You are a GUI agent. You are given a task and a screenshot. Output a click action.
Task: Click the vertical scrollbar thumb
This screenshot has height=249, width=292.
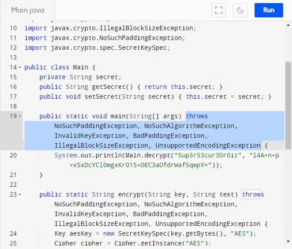point(288,105)
